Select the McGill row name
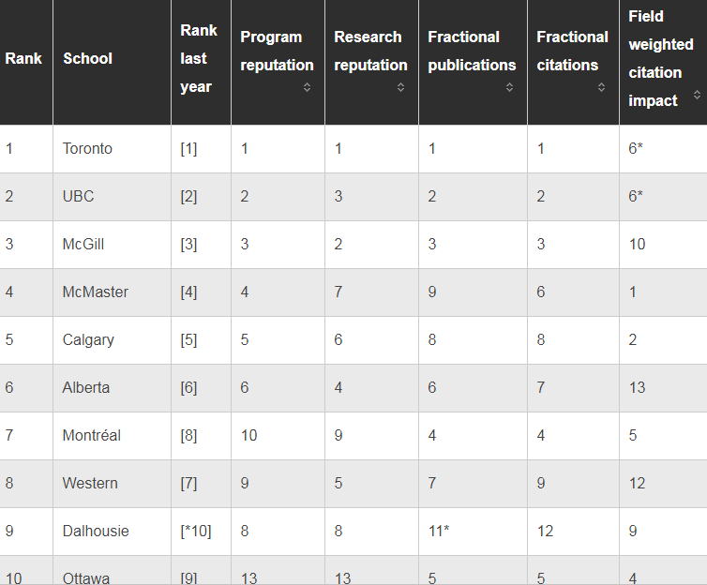 pyautogui.click(x=83, y=245)
